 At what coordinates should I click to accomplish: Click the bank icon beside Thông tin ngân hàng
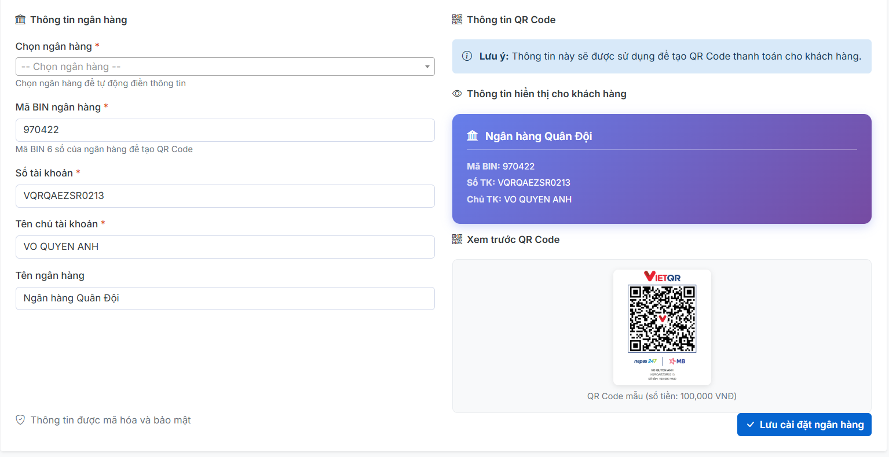pyautogui.click(x=20, y=20)
